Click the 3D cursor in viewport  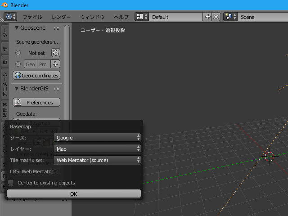pyautogui.click(x=270, y=157)
